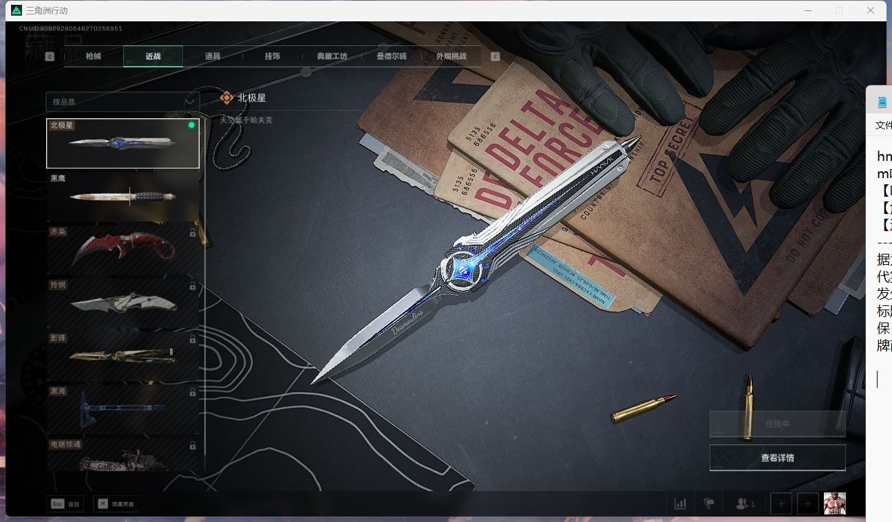Click the Esc 返回 button

click(65, 504)
